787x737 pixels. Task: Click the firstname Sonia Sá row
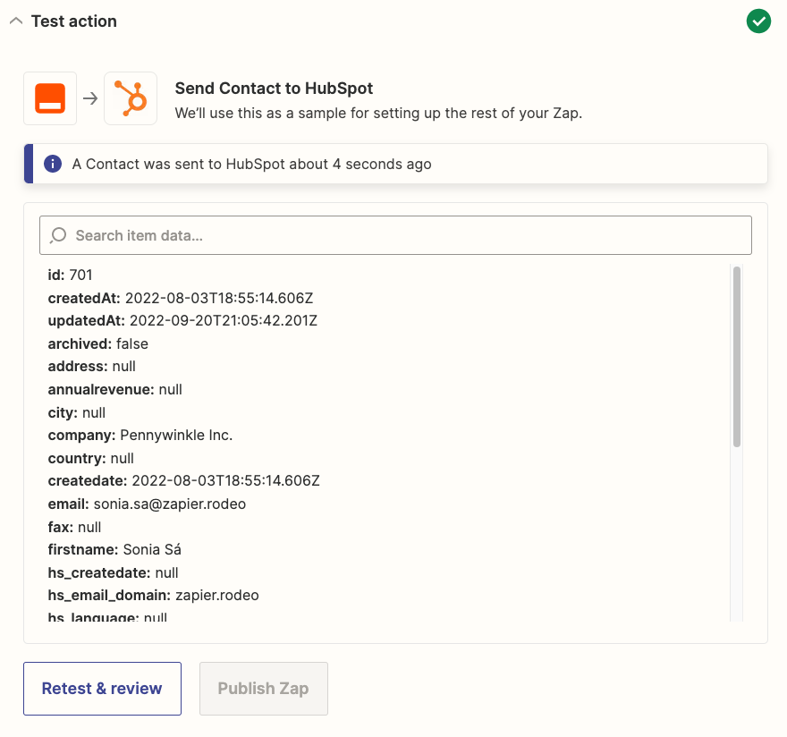click(x=114, y=550)
